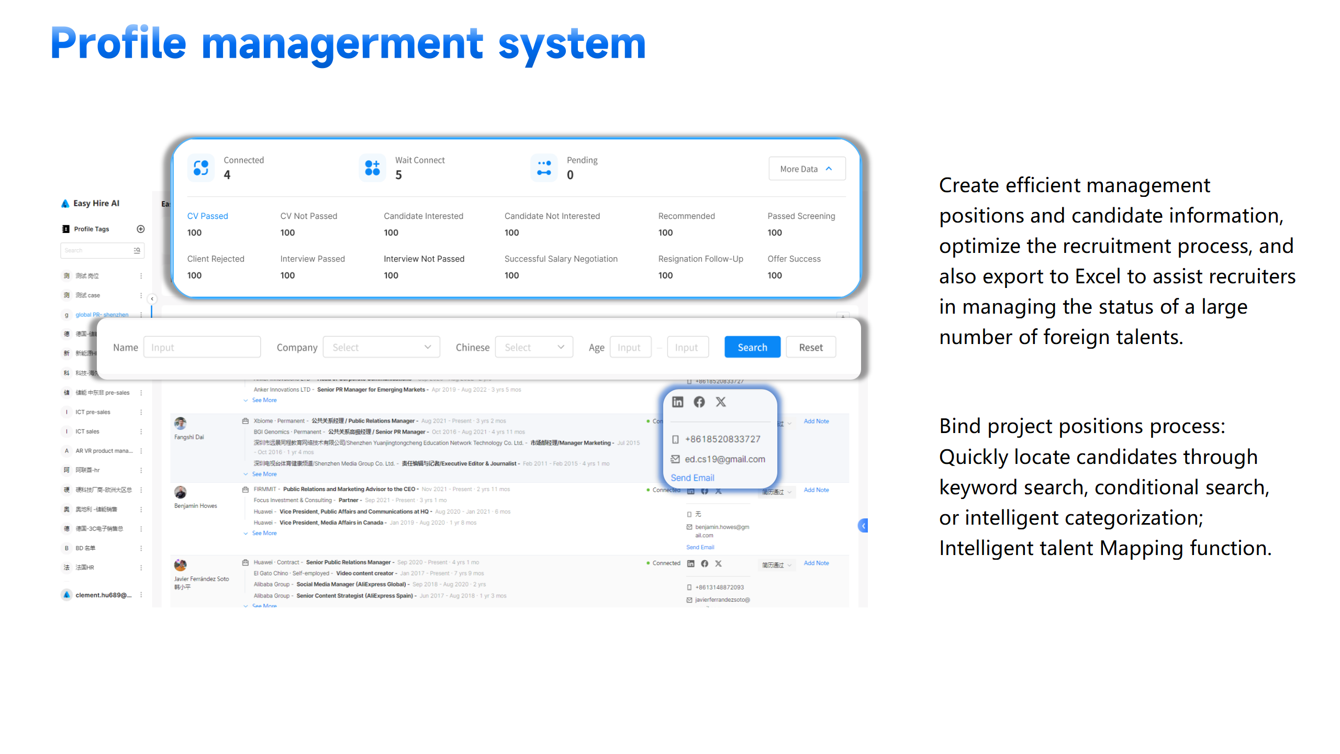Screen dimensions: 1340x754
Task: Click the Name input field
Action: (202, 347)
